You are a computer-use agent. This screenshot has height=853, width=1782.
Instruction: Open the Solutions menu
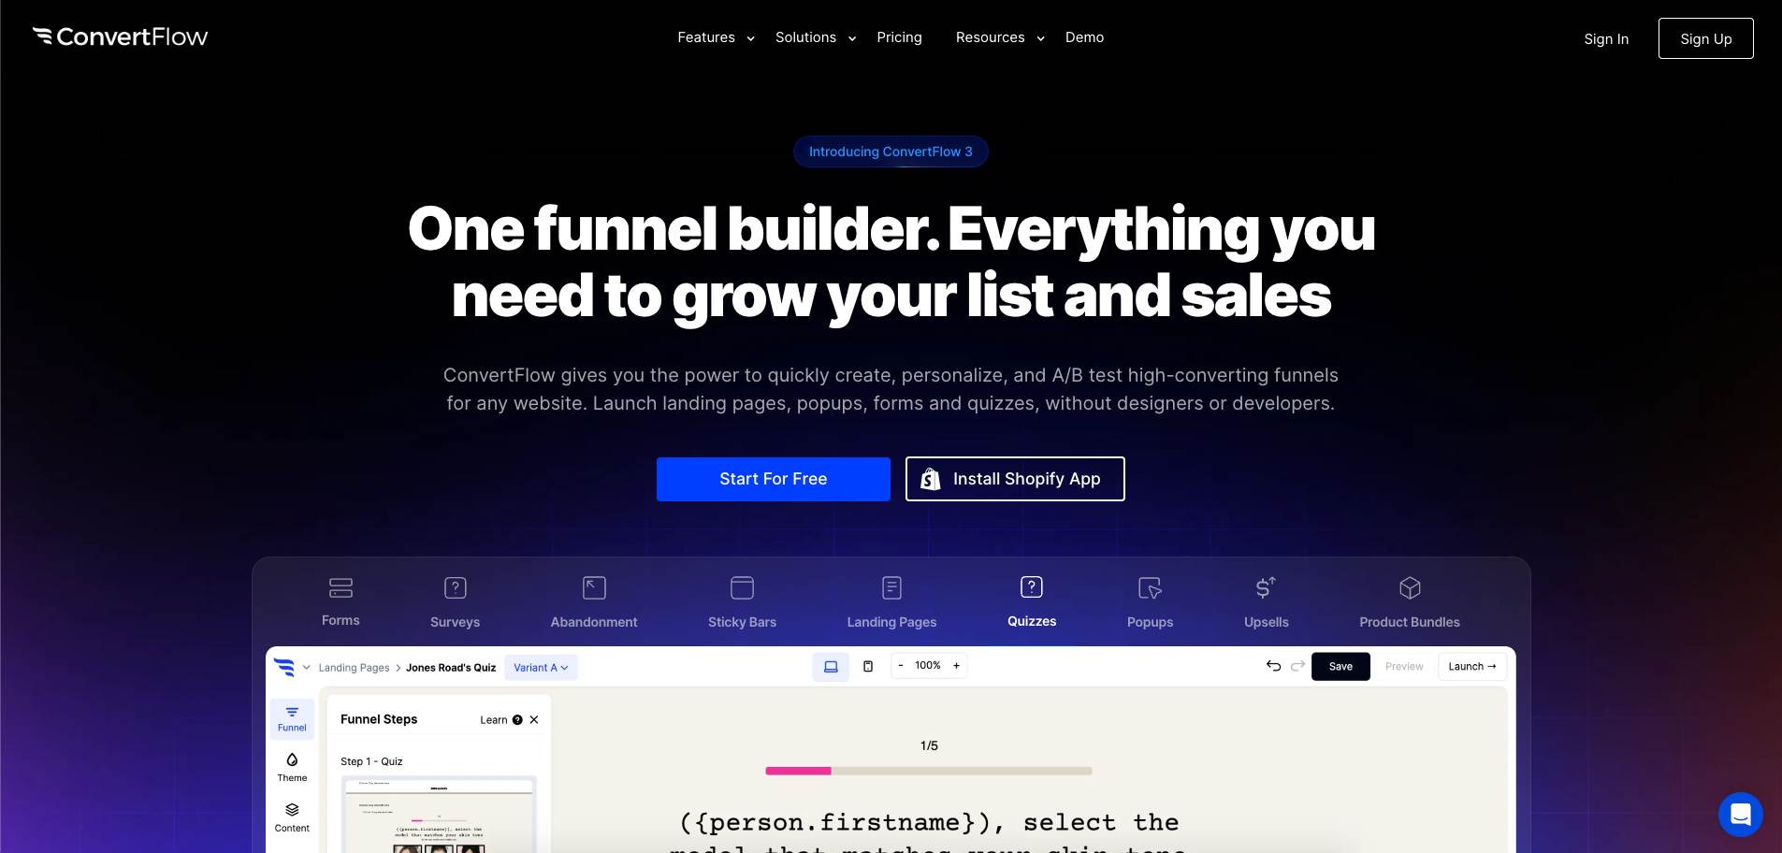[805, 37]
